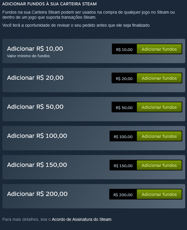Click the black R$ 150,00 price label
187x230 pixels.
(x=123, y=166)
